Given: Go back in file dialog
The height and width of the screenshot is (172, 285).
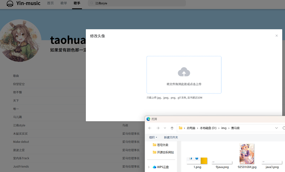Looking at the screenshot, I should pos(150,128).
